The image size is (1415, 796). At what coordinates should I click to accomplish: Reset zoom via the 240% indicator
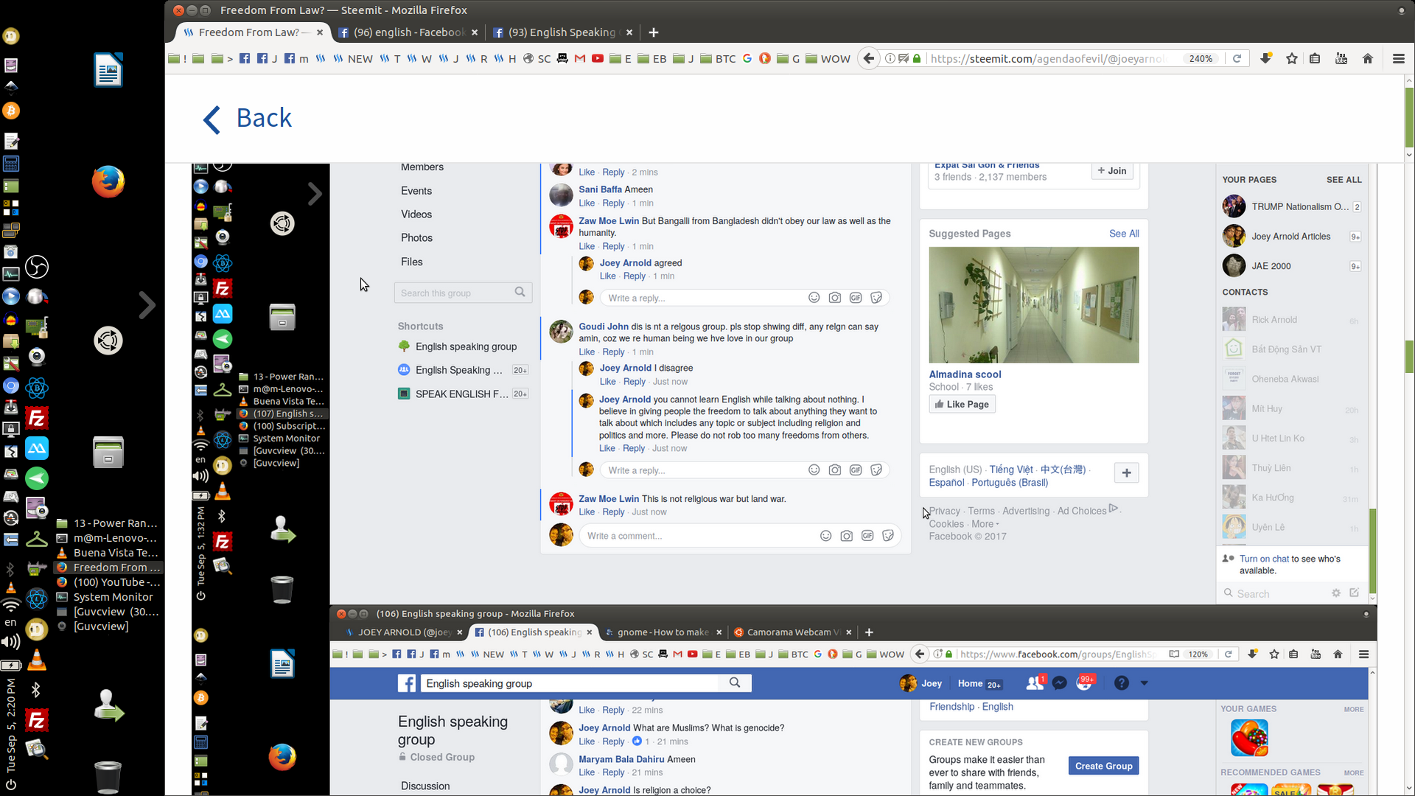tap(1201, 58)
